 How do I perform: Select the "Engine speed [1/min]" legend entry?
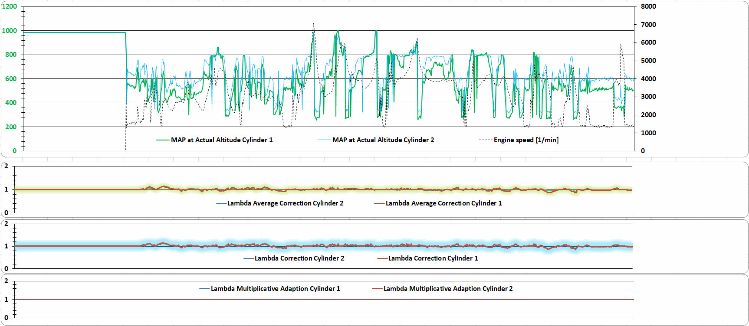526,140
